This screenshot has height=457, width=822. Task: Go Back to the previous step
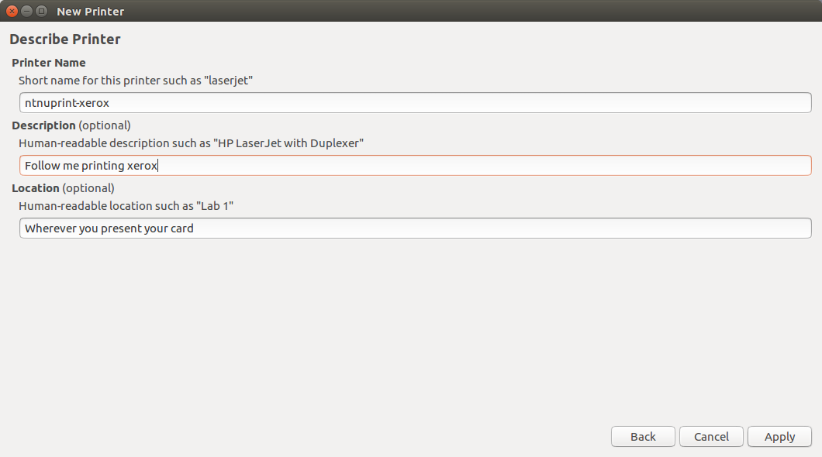(643, 437)
